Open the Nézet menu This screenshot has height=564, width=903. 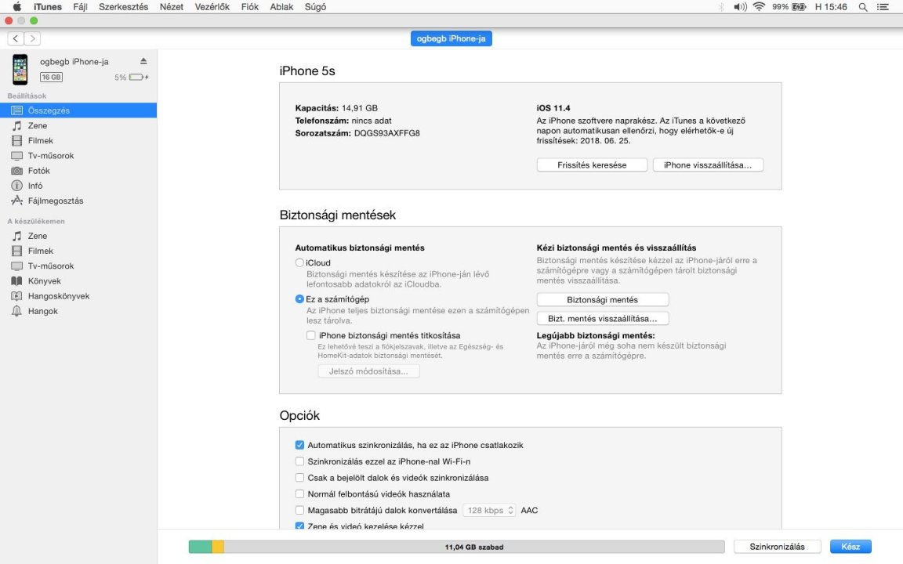click(172, 7)
